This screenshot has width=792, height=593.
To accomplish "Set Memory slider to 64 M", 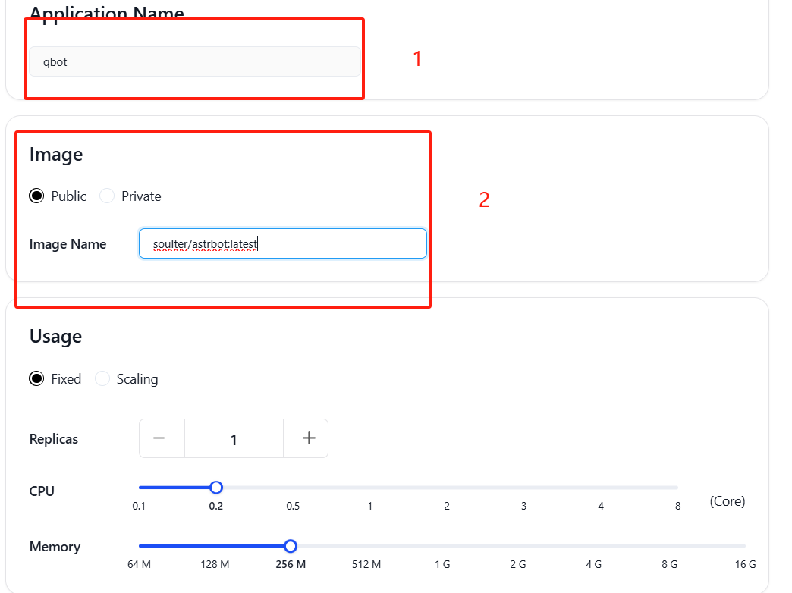I will pyautogui.click(x=140, y=546).
